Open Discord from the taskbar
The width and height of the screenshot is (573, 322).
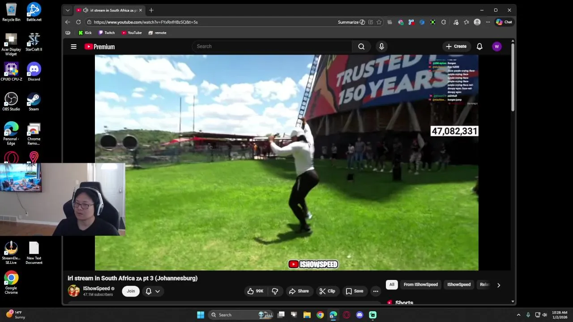359,315
